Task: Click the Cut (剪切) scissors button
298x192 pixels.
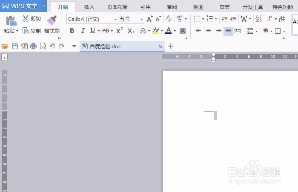Action: coord(32,18)
